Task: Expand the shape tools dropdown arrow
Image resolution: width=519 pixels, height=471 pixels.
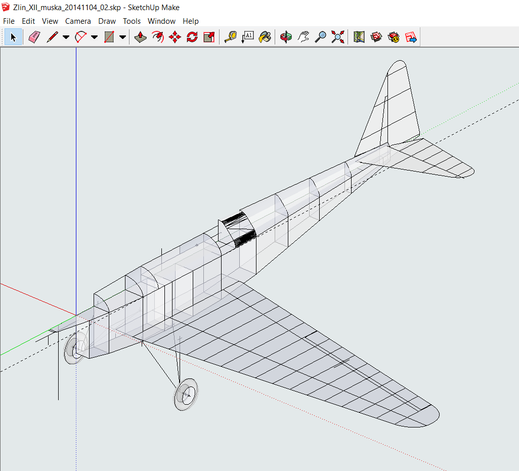Action: coord(122,37)
